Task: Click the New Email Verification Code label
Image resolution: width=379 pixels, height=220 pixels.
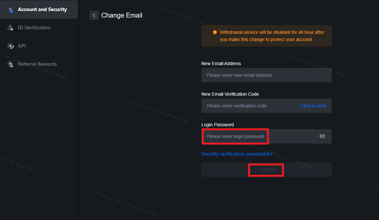Action: (x=230, y=94)
